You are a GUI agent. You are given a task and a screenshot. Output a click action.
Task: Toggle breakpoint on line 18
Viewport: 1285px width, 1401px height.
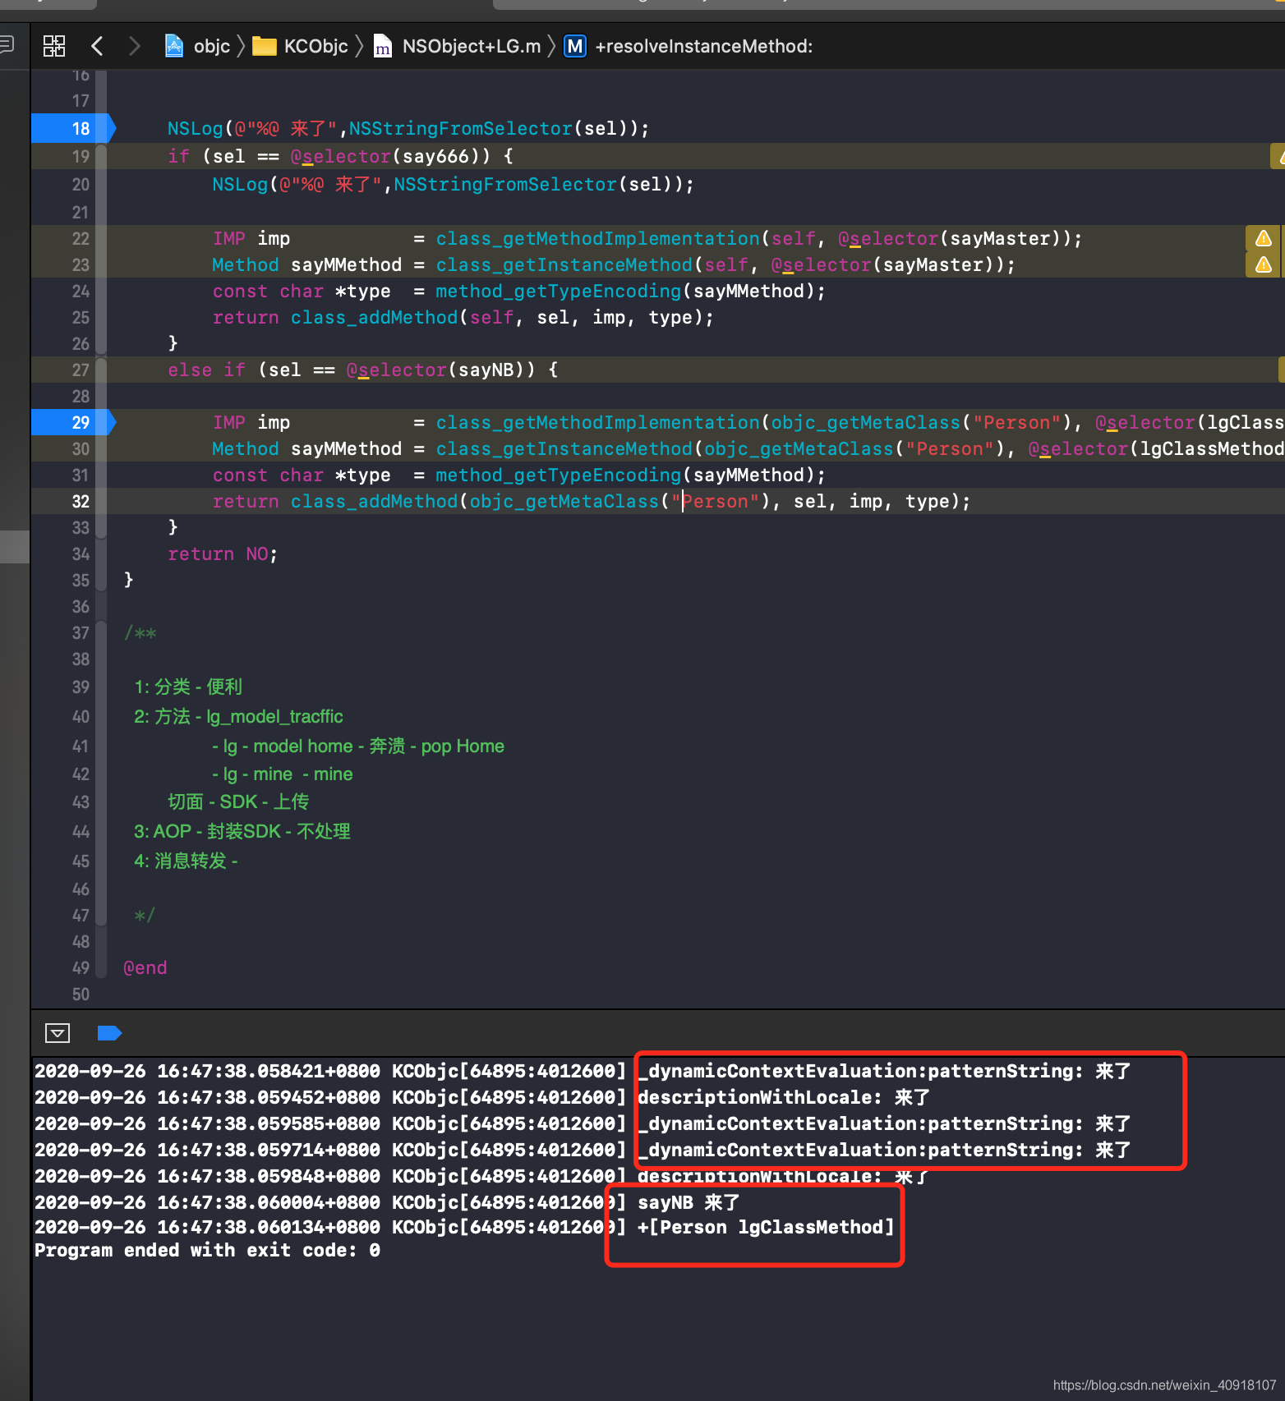[x=73, y=128]
